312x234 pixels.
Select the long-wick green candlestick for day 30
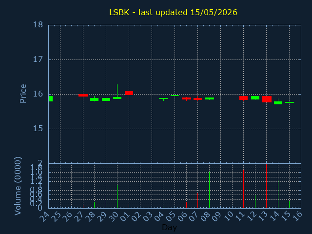click(117, 98)
